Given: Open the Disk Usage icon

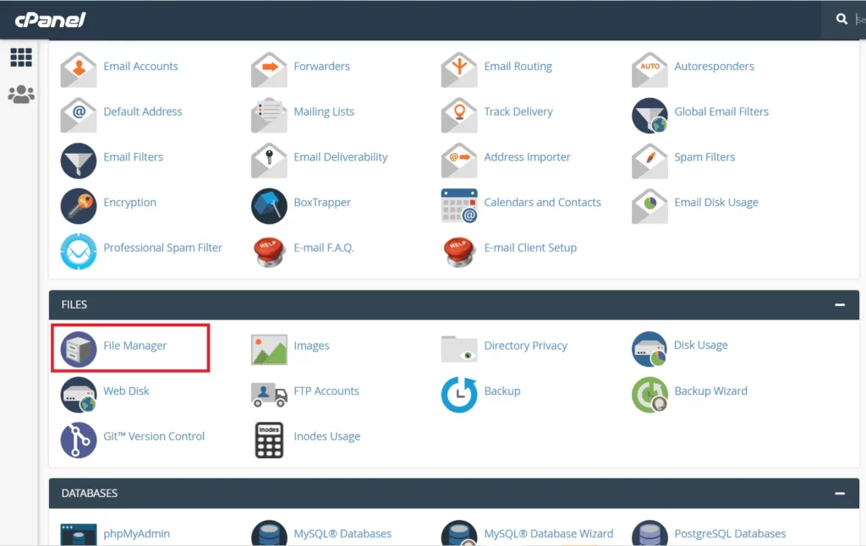Looking at the screenshot, I should tap(649, 349).
